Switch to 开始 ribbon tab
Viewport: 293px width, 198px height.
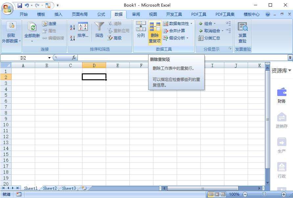point(24,14)
